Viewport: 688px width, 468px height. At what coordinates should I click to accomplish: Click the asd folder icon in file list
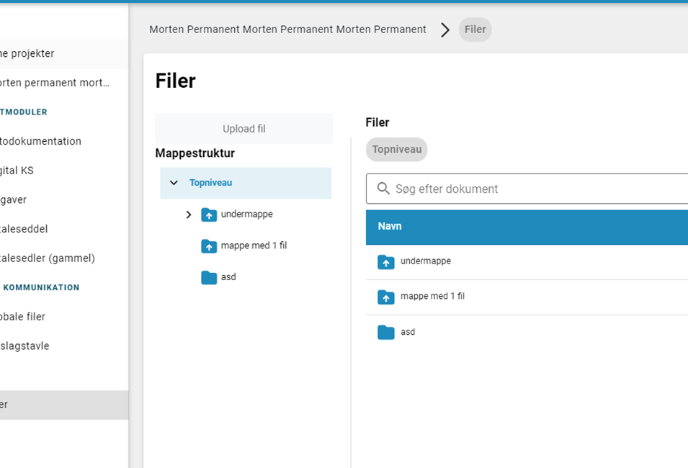(x=385, y=332)
